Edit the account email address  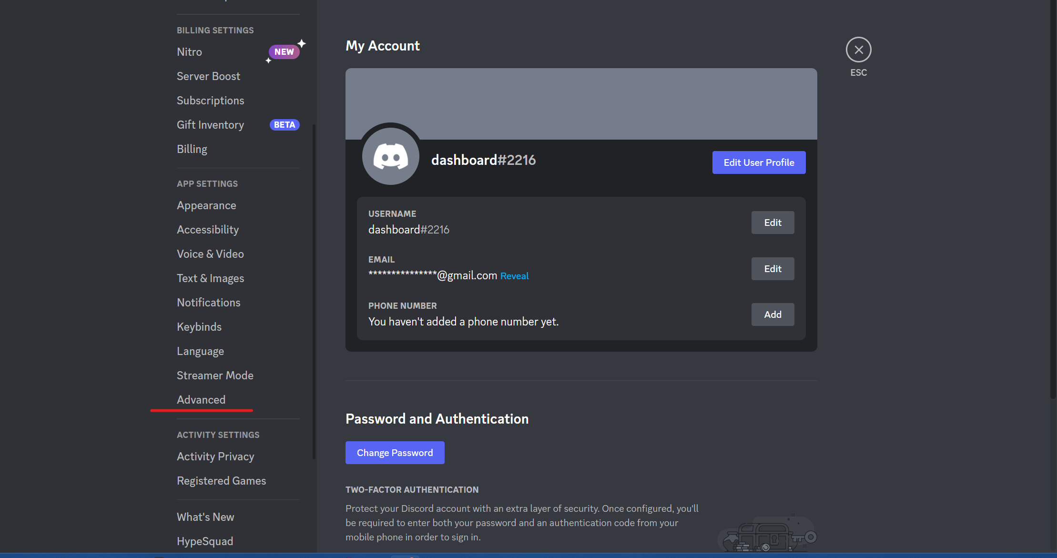pos(772,268)
